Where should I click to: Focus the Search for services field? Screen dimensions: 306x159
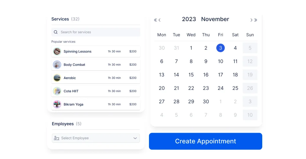point(96,32)
